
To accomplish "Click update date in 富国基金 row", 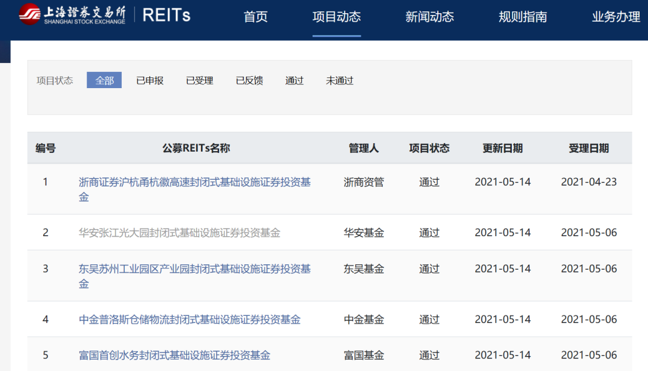I will point(503,355).
